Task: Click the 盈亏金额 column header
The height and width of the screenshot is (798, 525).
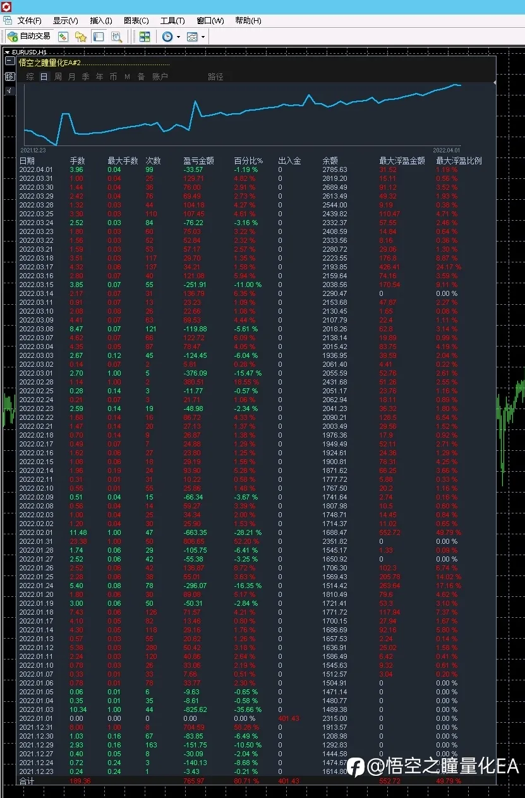Action: click(198, 161)
